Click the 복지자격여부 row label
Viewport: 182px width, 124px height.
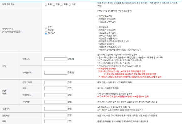coord(12,30)
